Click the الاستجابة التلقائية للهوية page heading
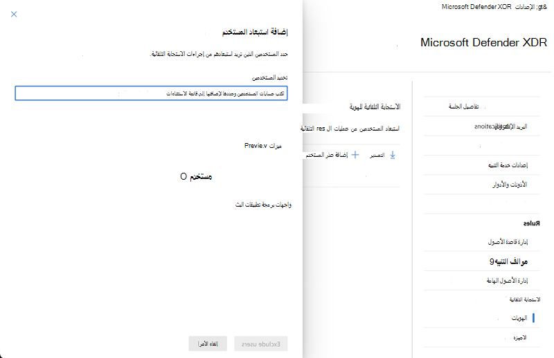 tap(375, 106)
